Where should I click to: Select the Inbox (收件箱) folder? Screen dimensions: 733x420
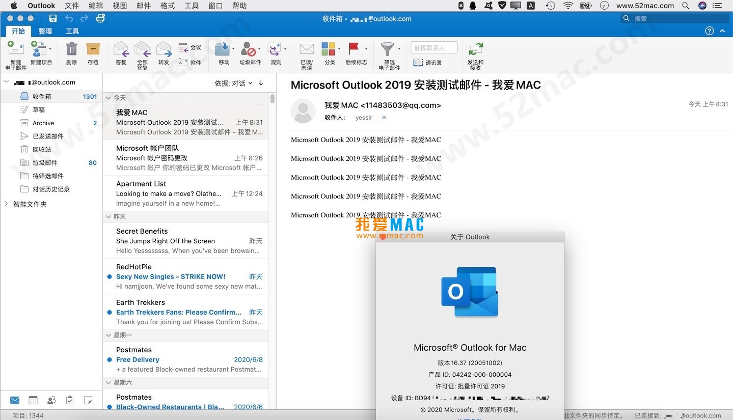click(51, 96)
